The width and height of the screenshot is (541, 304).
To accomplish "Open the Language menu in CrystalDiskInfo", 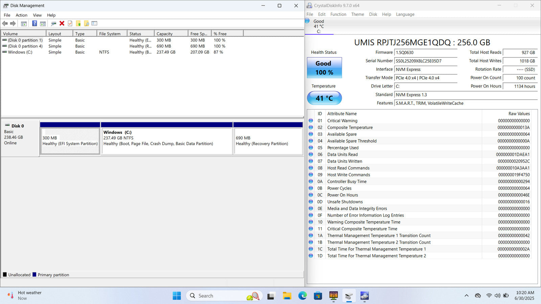I will coord(405,14).
